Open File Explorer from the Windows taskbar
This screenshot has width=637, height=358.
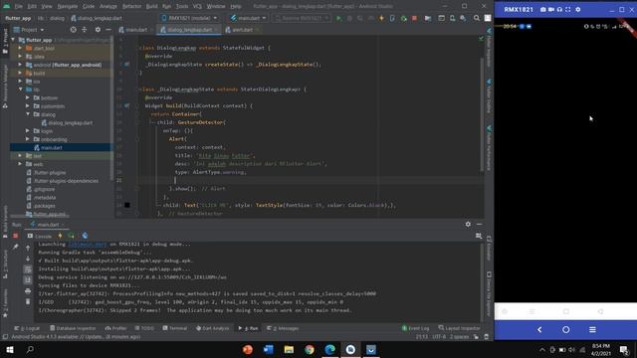[289, 349]
